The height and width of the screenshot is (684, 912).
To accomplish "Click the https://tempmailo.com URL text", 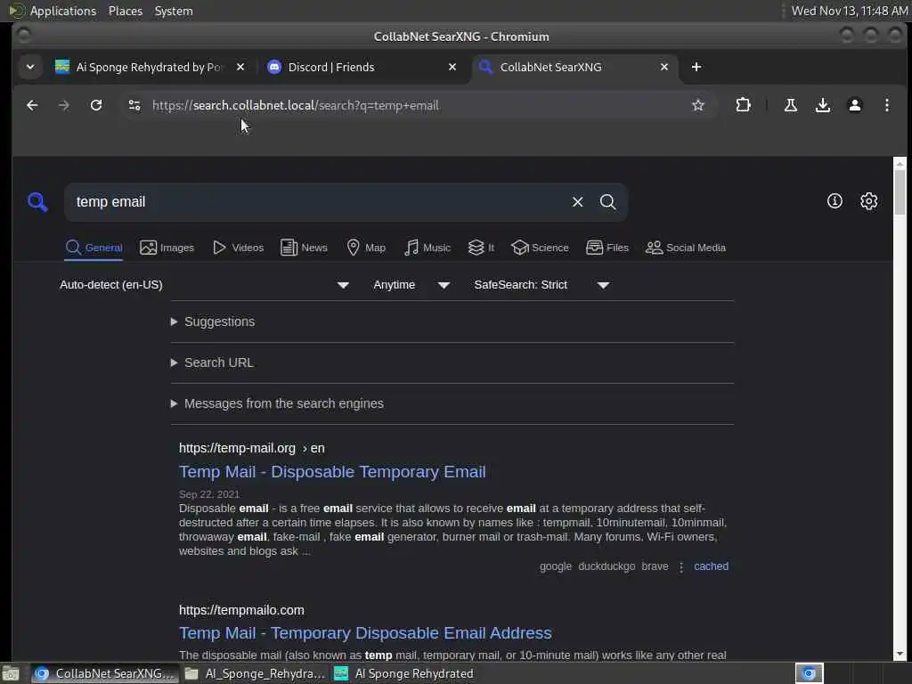I will (241, 610).
